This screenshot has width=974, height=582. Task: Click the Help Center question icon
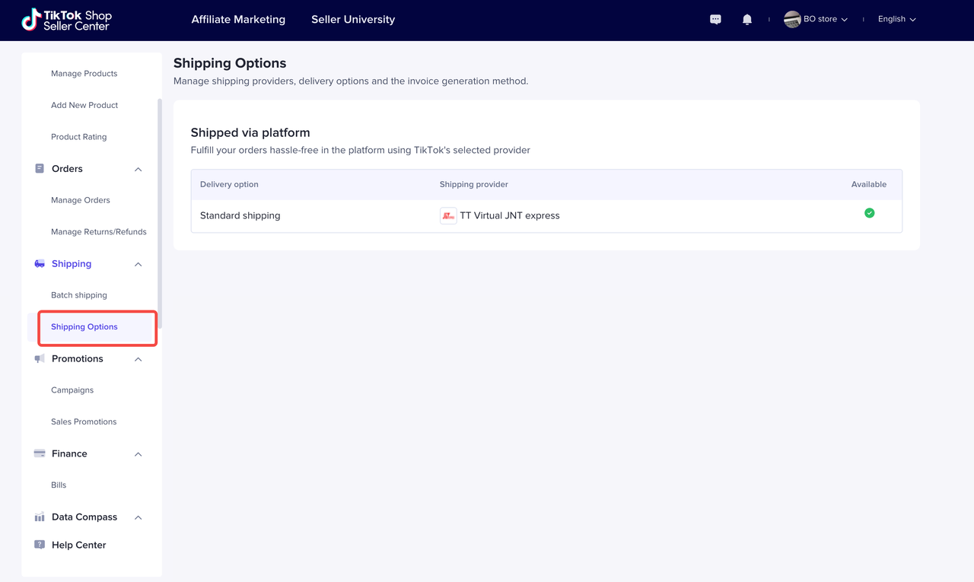click(40, 545)
